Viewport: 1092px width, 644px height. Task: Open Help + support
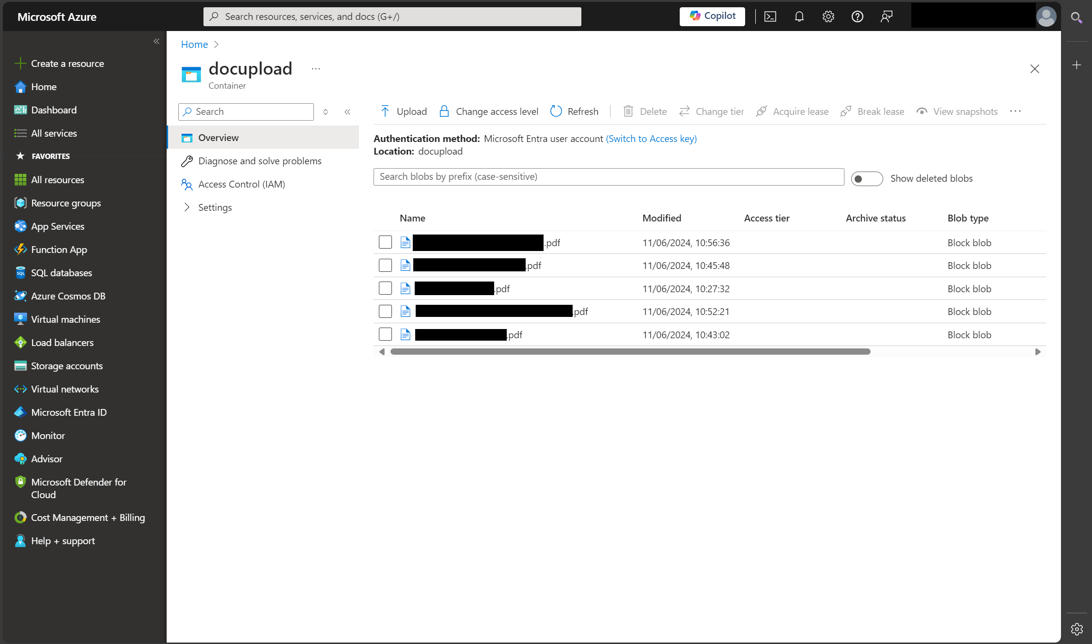coord(63,541)
